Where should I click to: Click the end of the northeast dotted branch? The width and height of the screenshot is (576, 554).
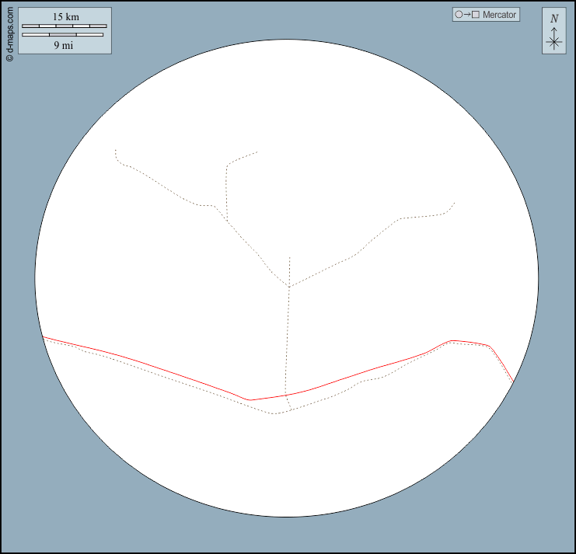455,202
